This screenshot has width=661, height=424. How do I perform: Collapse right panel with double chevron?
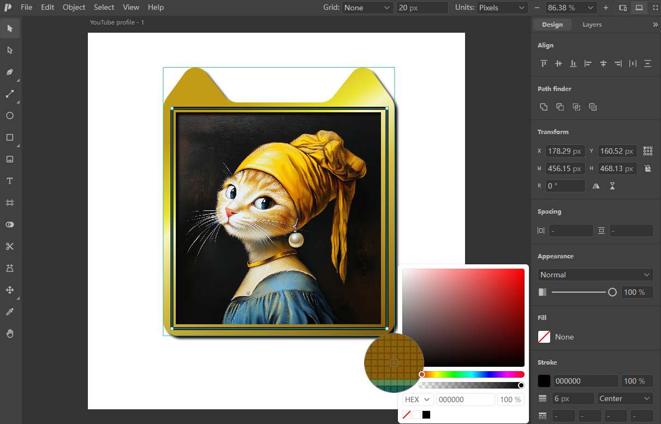pos(655,25)
